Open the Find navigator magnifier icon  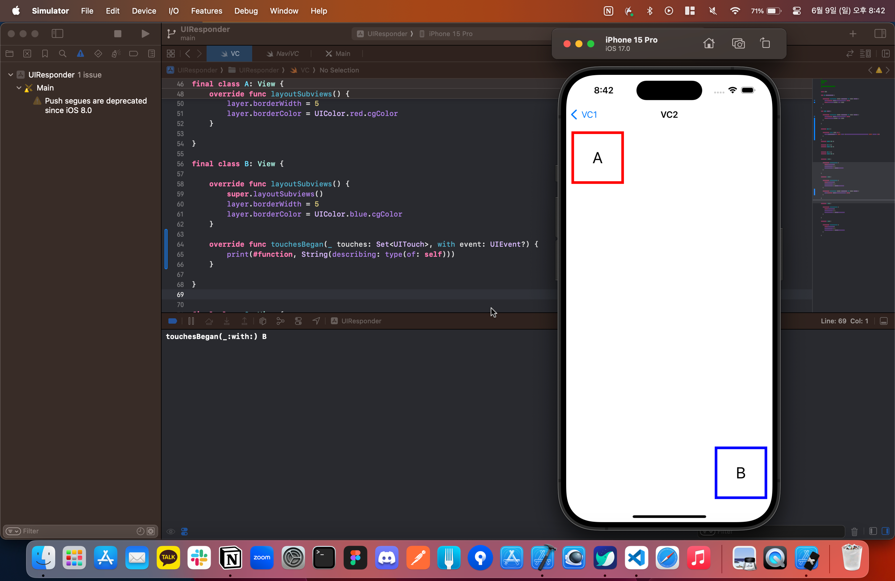(x=62, y=54)
